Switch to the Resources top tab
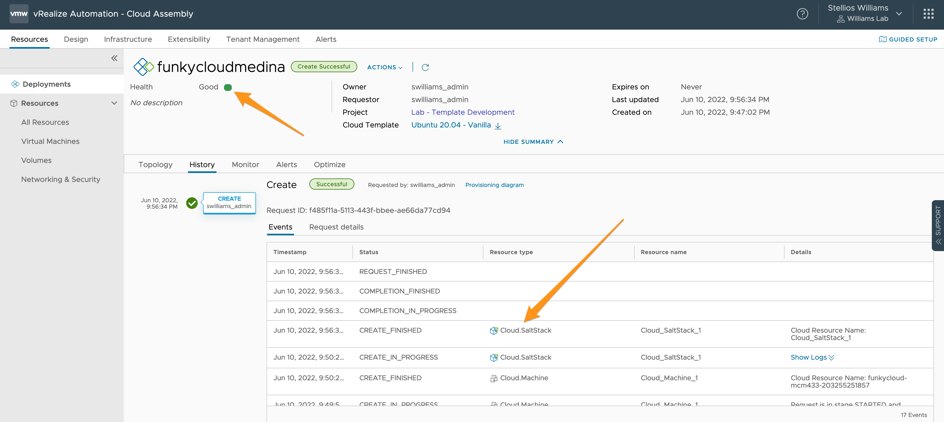The height and width of the screenshot is (422, 944). pos(29,39)
